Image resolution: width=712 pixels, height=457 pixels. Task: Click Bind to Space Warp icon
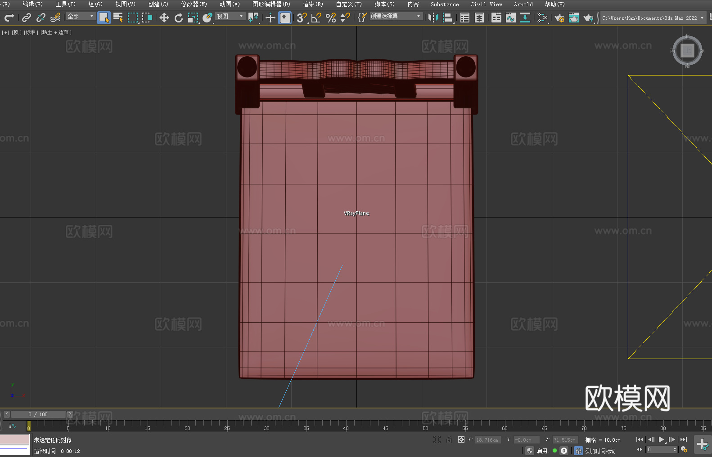pyautogui.click(x=55, y=18)
